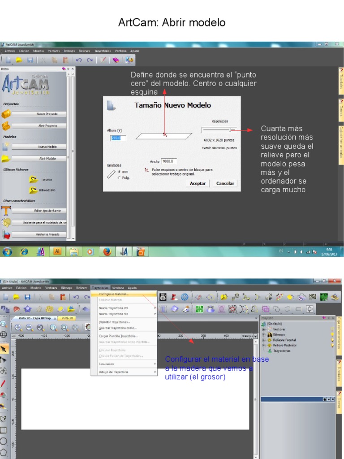344x459 pixels.
Task: Select the Pulg. units radio button
Action: pos(119,178)
